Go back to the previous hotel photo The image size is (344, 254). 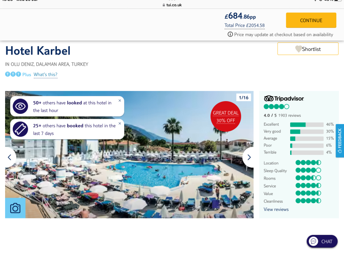pos(9,157)
